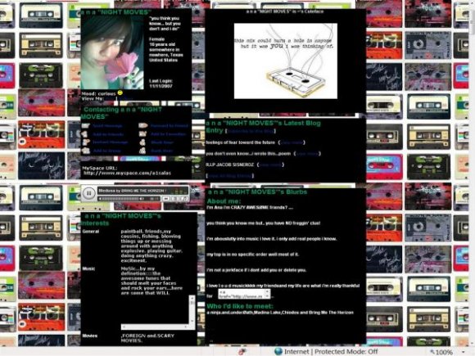Click the Block User icon
This screenshot has height=356, width=475.
click(142, 142)
